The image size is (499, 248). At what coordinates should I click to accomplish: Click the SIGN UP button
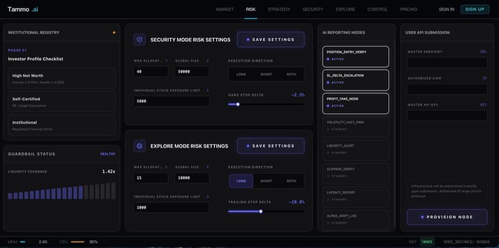474,9
